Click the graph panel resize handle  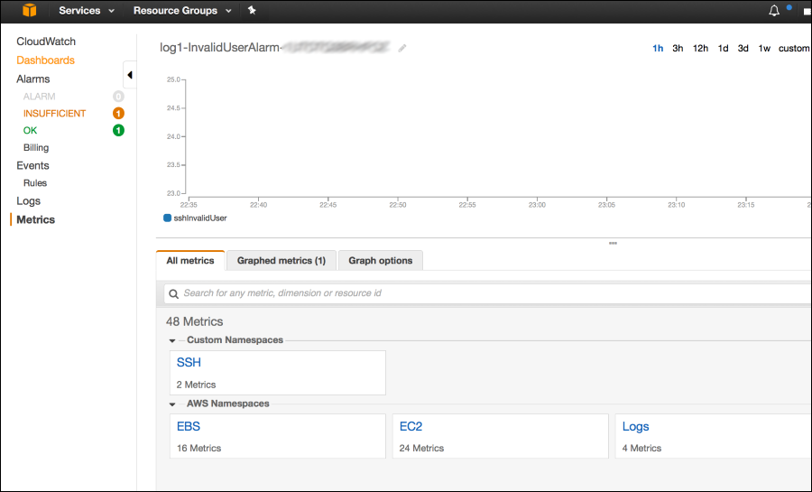pyautogui.click(x=613, y=243)
